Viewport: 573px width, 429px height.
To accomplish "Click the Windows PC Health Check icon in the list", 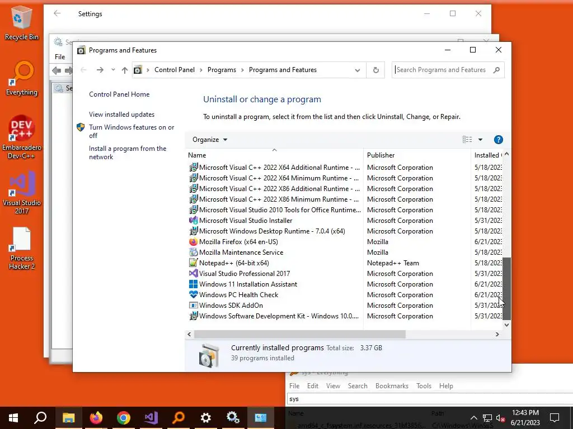I will tap(193, 295).
